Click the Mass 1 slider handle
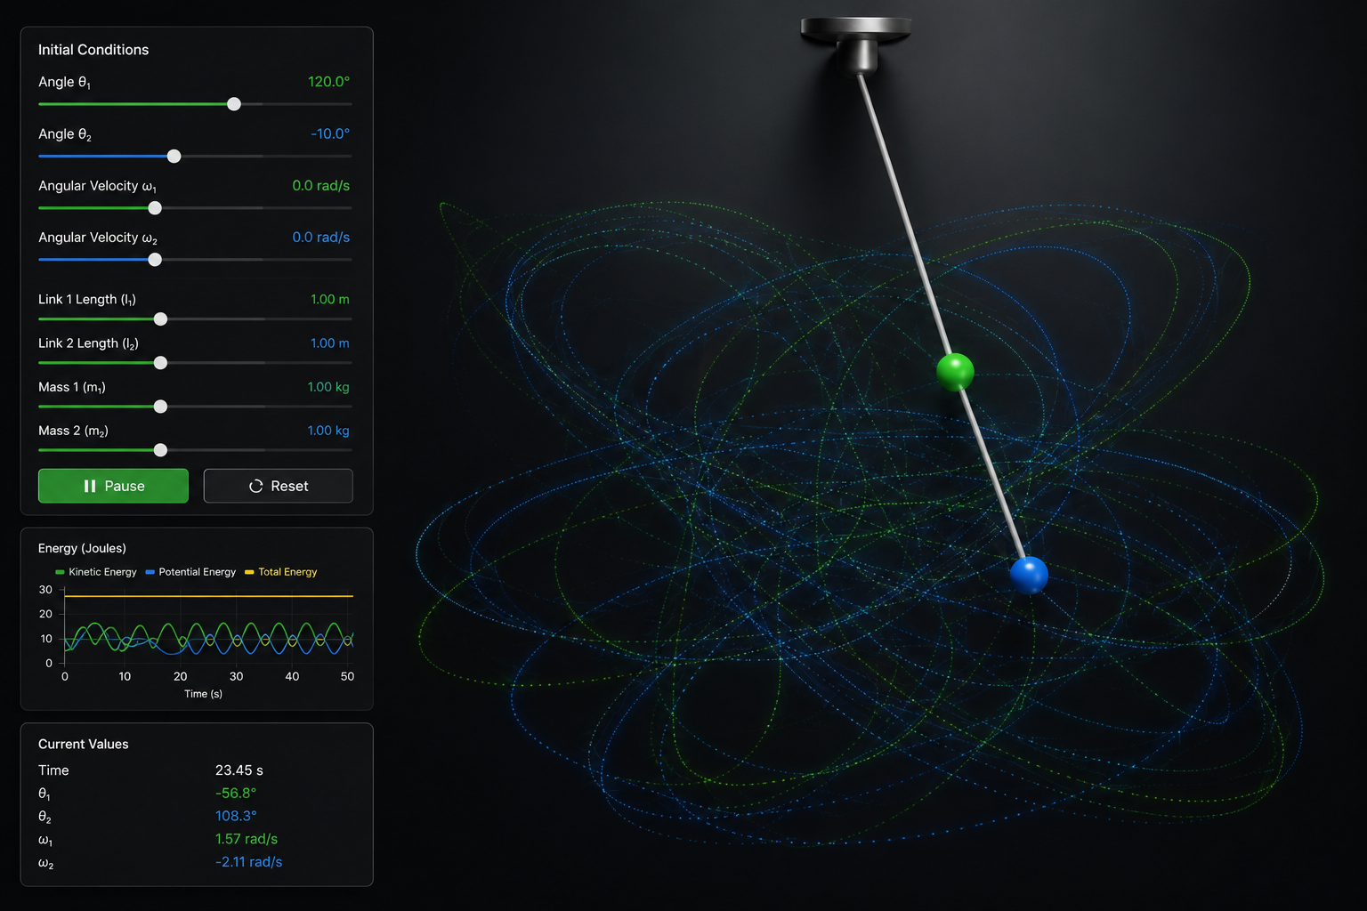The width and height of the screenshot is (1367, 911). (x=160, y=407)
